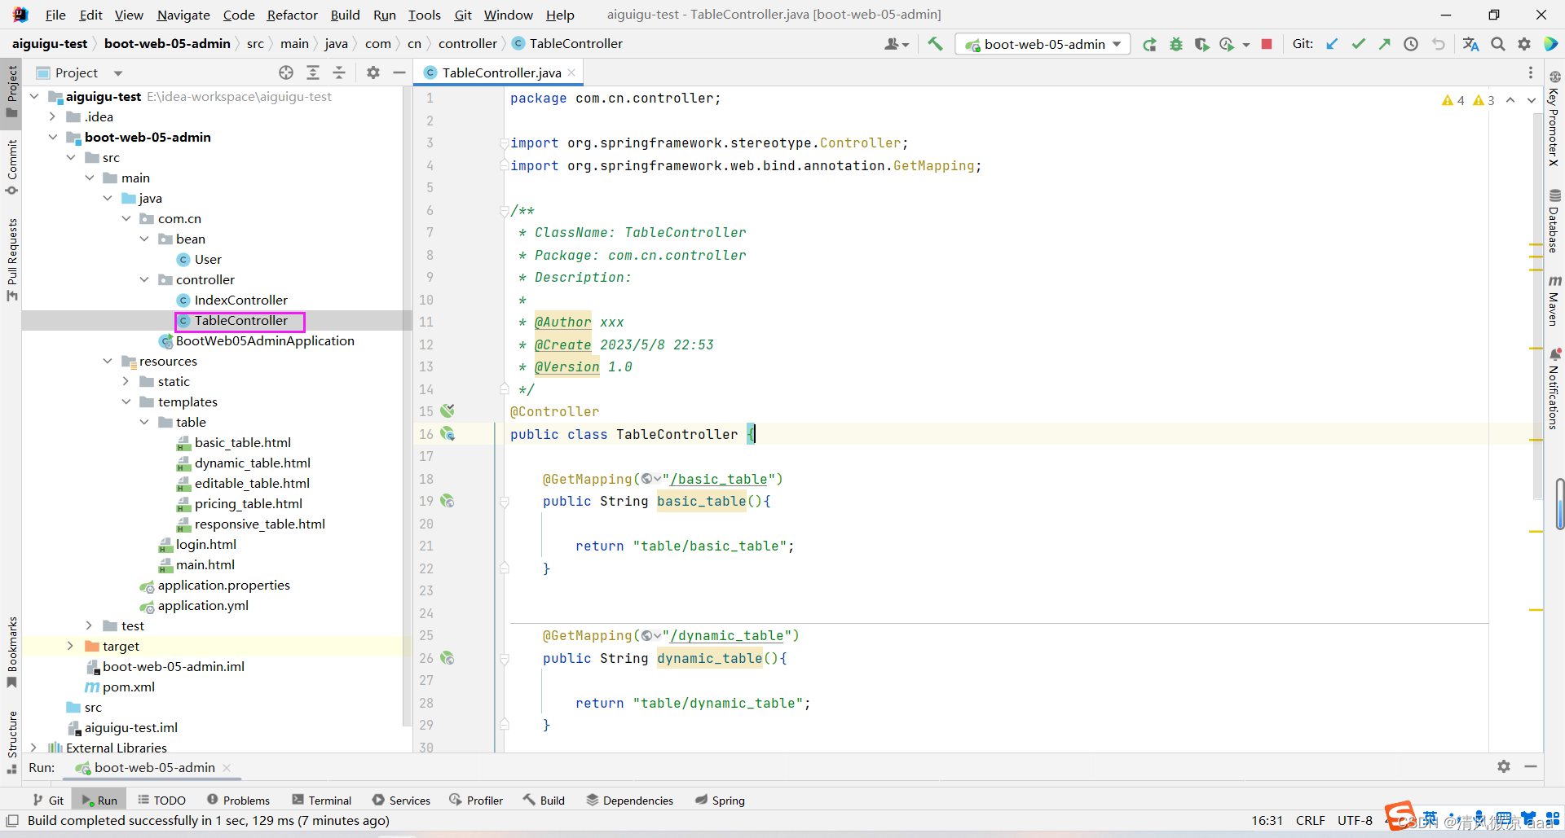Collapse the templates folder

pyautogui.click(x=126, y=401)
